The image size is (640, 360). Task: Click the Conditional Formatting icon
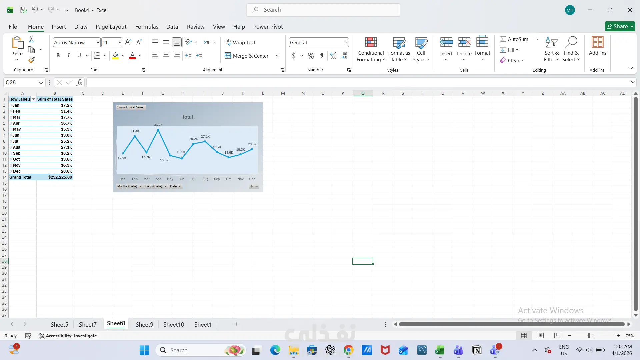[371, 42]
